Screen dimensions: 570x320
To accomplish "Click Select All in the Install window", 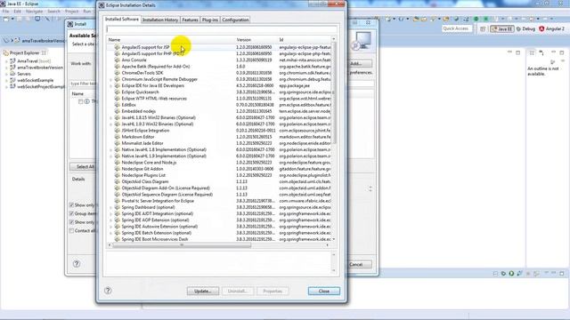I will coord(84,166).
